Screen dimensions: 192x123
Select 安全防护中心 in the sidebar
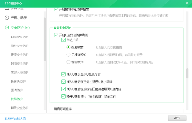[20, 28]
